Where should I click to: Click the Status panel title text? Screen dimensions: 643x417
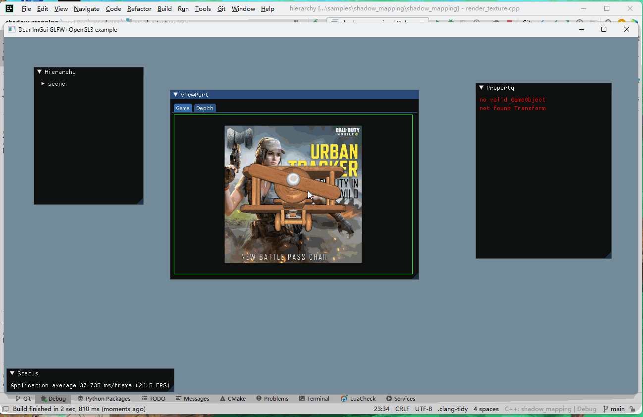coord(28,373)
